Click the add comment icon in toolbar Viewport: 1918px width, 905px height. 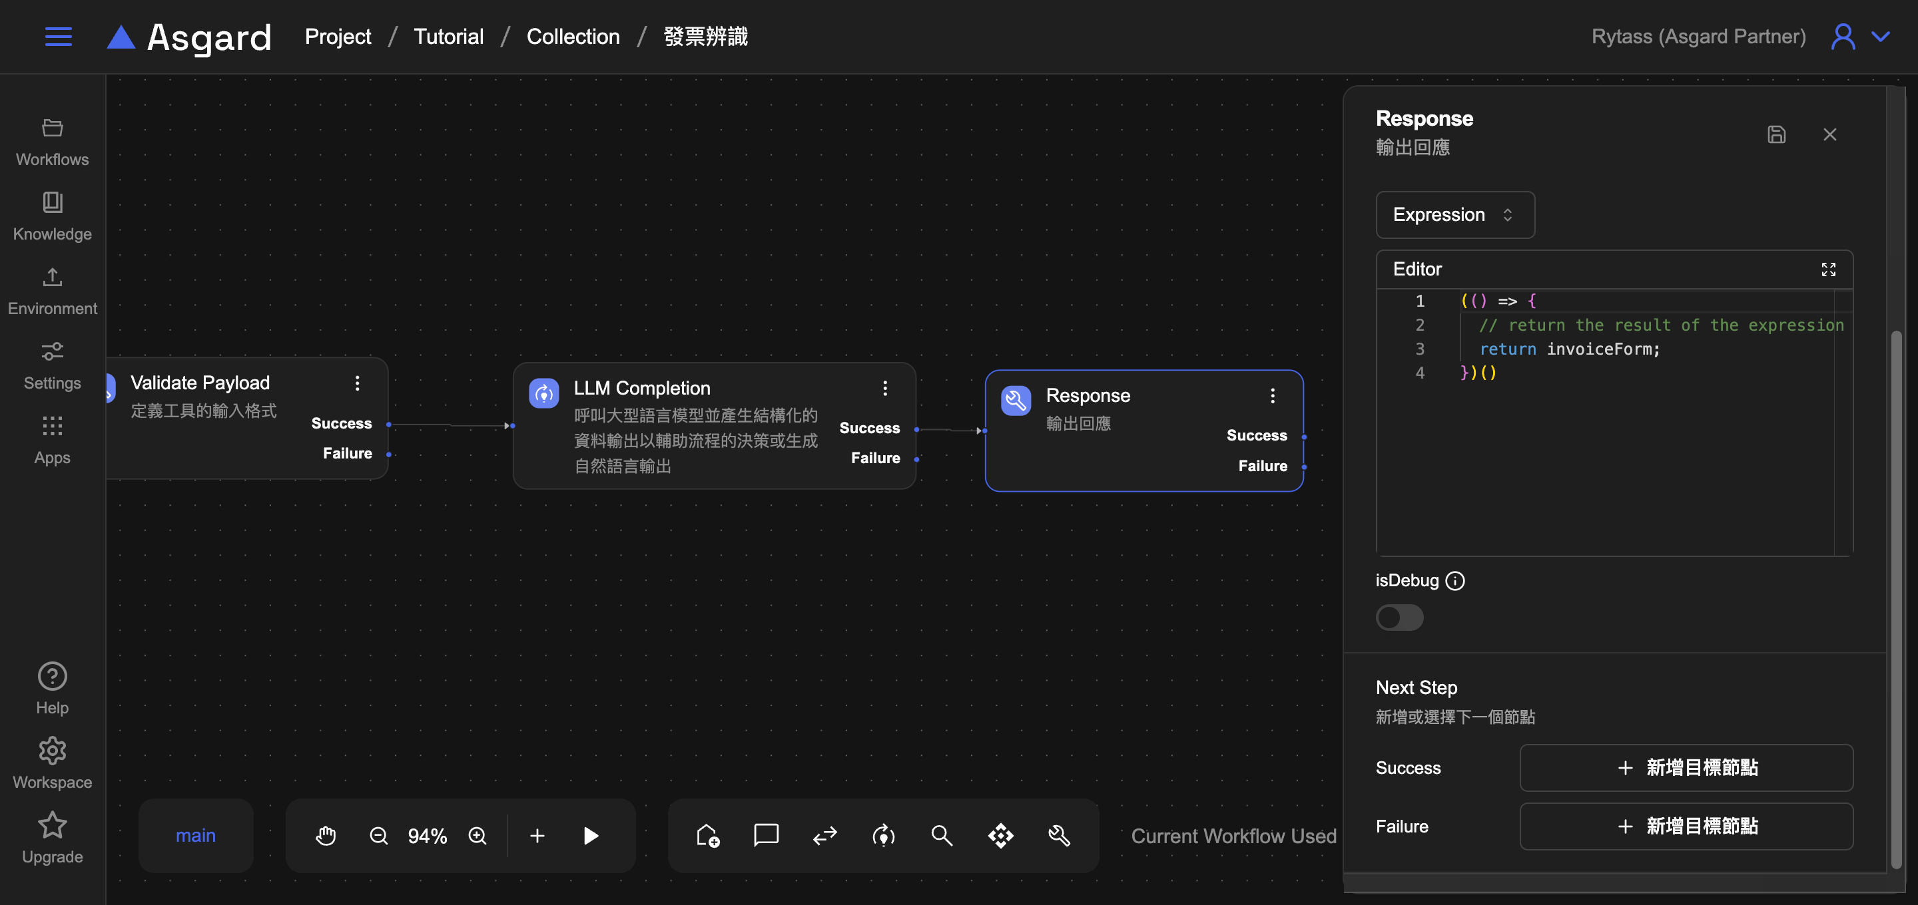coord(765,836)
